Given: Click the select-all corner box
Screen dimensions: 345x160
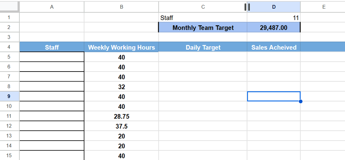Looking at the screenshot, I should click(x=9, y=7).
